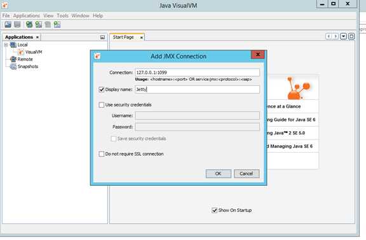Image resolution: width=366 pixels, height=240 pixels.
Task: Click the Connection field with 127.0.0.1:1099
Action: 197,73
